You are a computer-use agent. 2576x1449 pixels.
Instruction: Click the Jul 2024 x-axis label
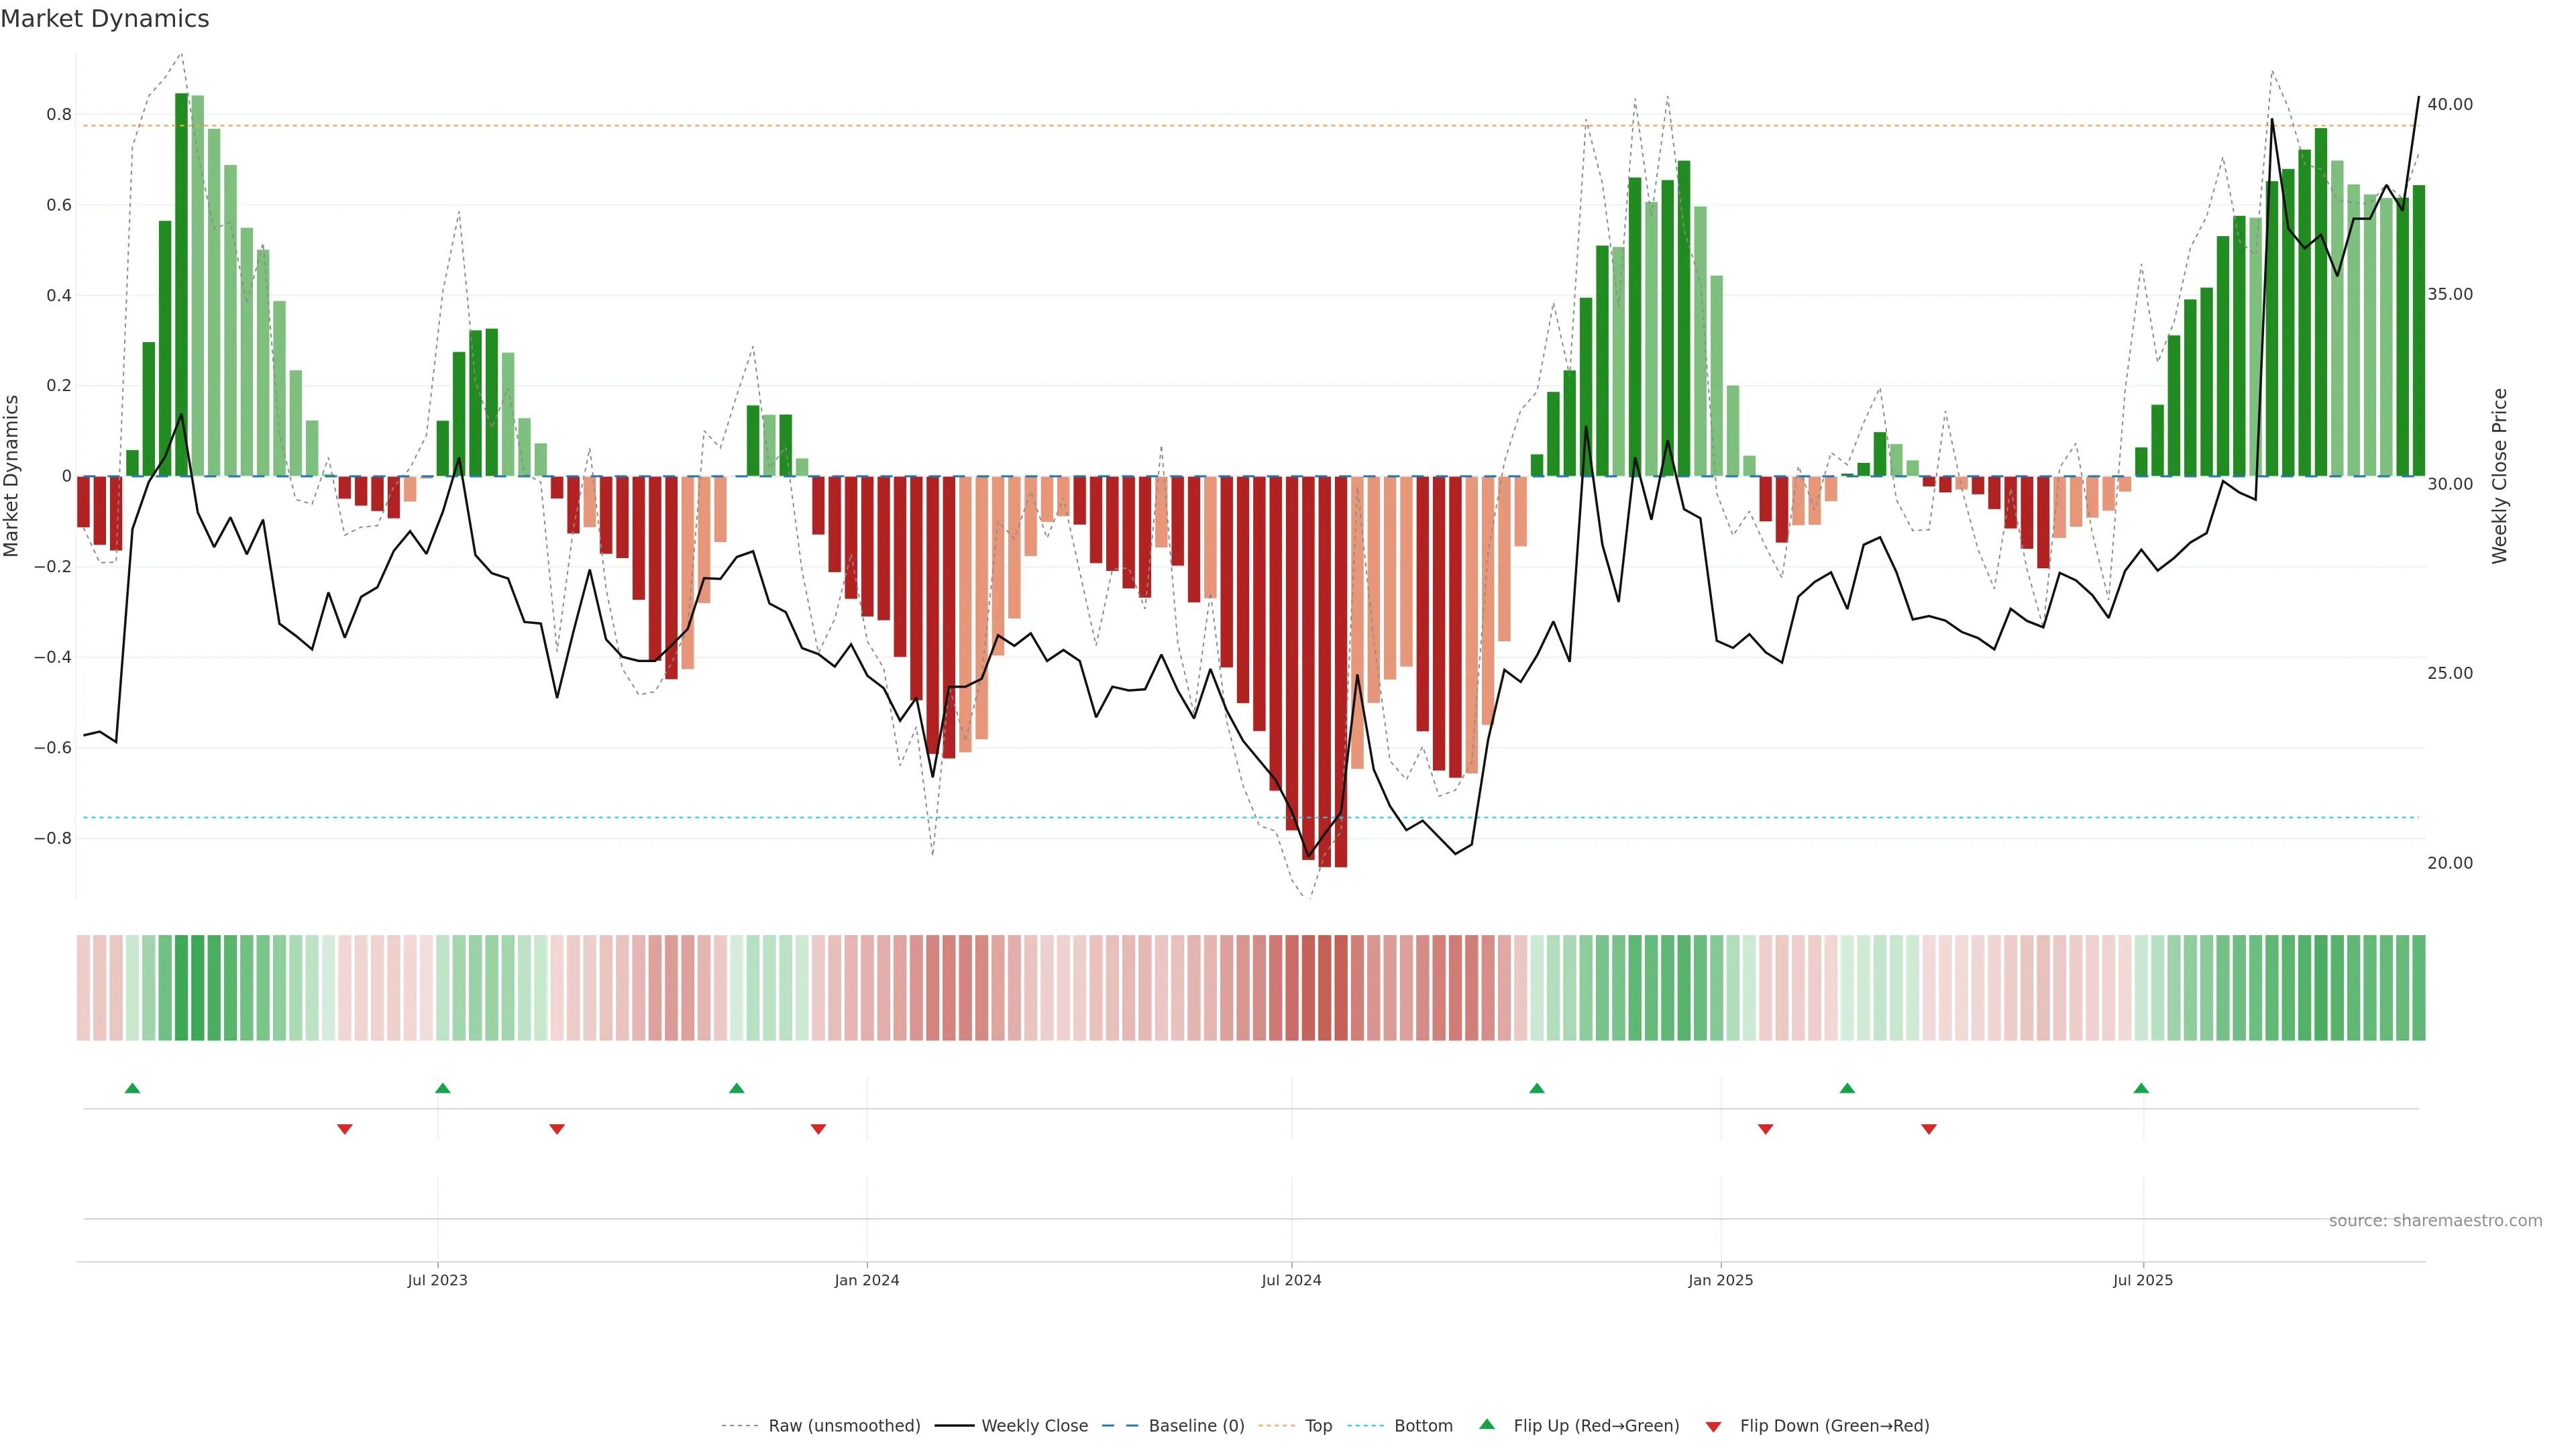tap(1291, 1280)
